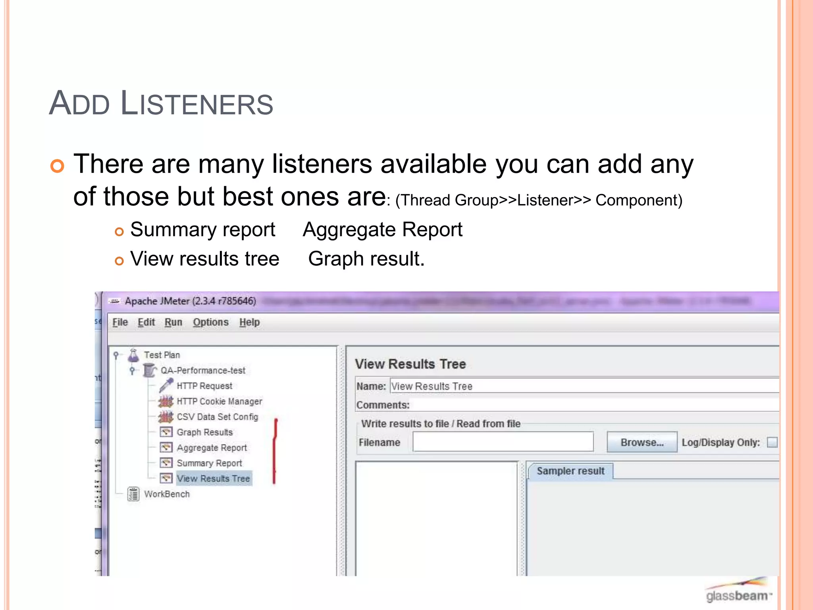This screenshot has height=610, width=813.
Task: Select Graph Results tree item
Action: pyautogui.click(x=205, y=432)
